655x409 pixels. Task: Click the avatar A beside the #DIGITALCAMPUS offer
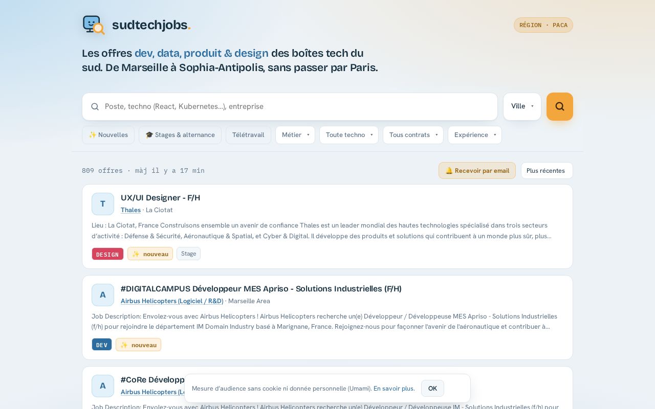[x=103, y=295]
